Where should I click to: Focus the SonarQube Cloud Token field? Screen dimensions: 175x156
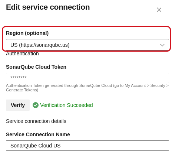tap(87, 78)
